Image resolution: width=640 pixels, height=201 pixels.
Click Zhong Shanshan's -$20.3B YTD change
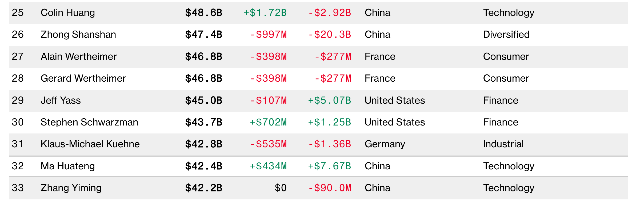click(330, 35)
